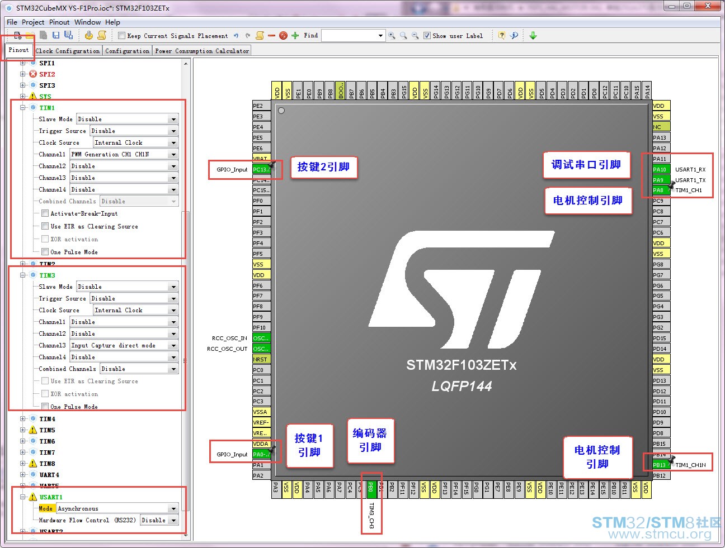Viewport: 725px width, 548px height.
Task: Click the updater icon beside Help
Action: (514, 36)
